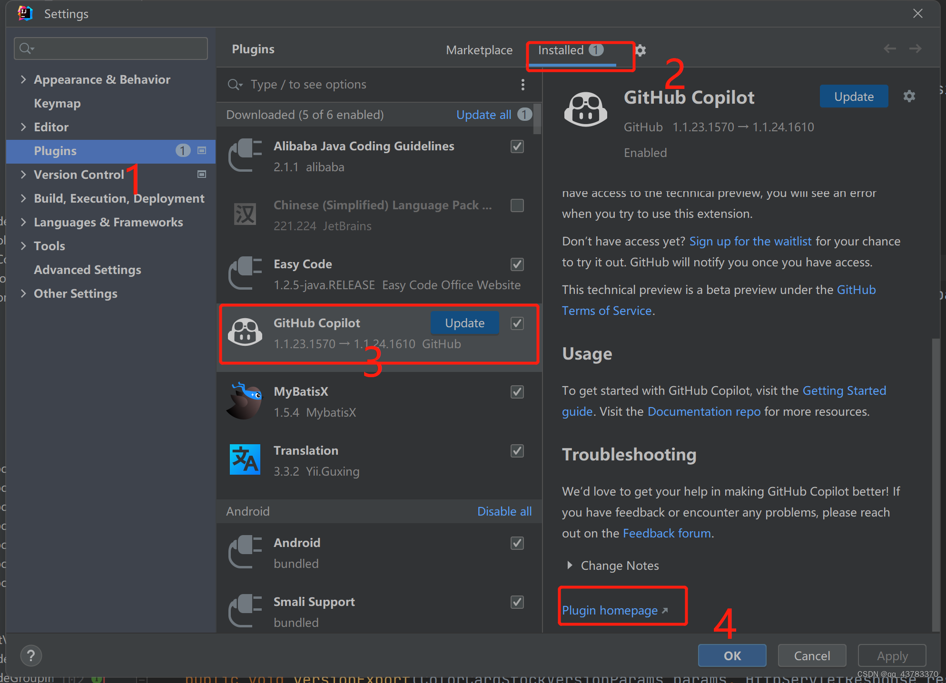946x683 pixels.
Task: Select the MyBatisX plugin bird icon
Action: [x=245, y=401]
